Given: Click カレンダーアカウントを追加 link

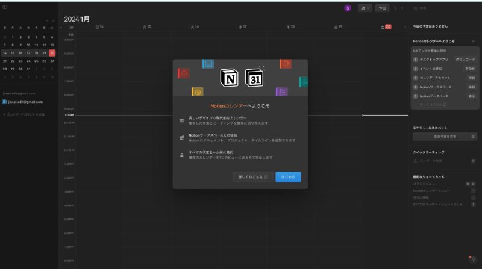Looking at the screenshot, I should [x=23, y=114].
